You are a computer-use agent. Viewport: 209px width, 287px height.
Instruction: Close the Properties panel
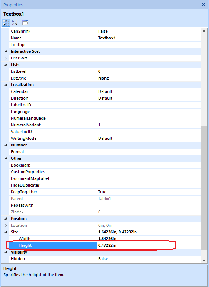point(203,4)
